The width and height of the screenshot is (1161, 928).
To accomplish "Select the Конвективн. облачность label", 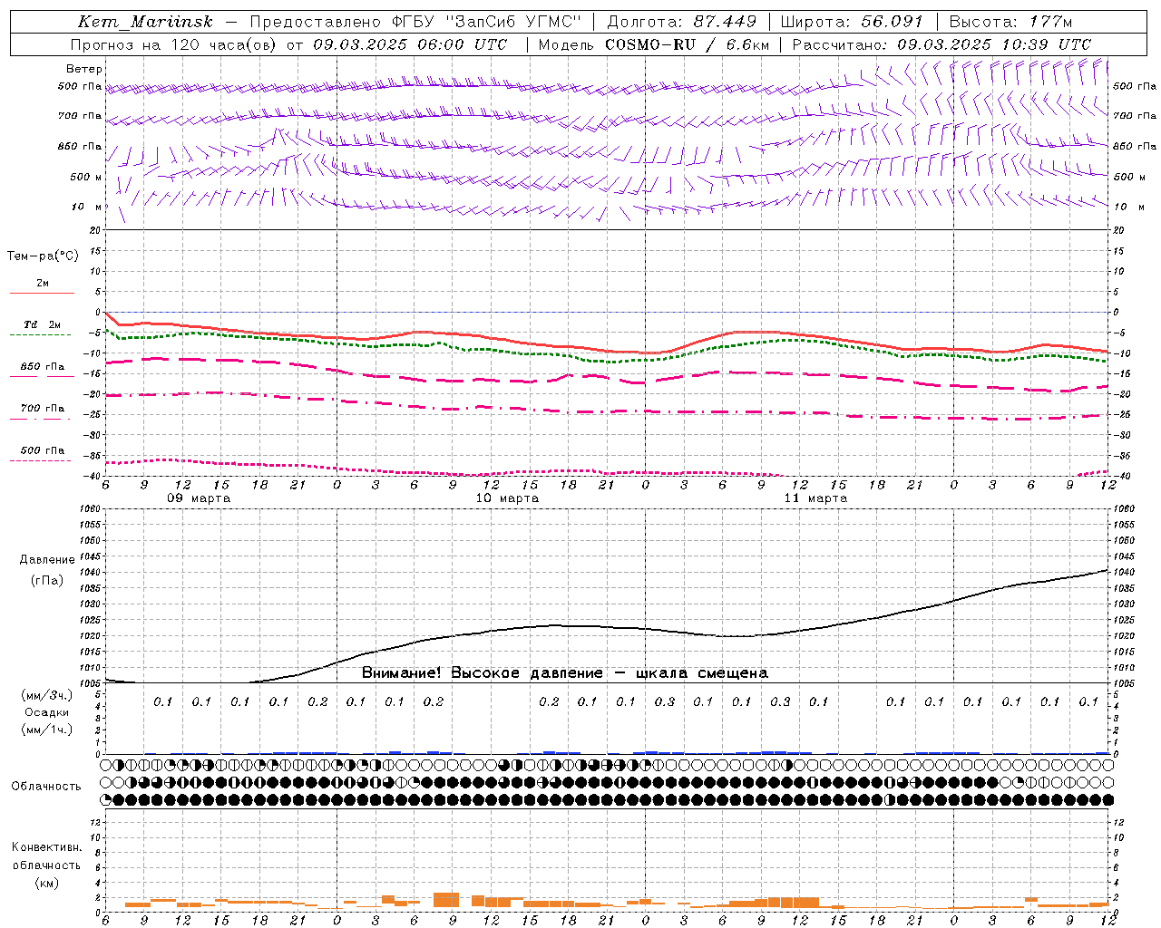I will 46,856.
